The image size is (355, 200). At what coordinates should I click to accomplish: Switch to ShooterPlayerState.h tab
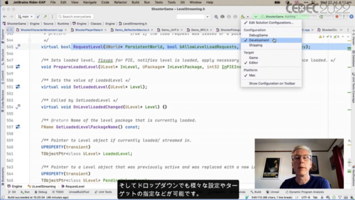click(89, 30)
